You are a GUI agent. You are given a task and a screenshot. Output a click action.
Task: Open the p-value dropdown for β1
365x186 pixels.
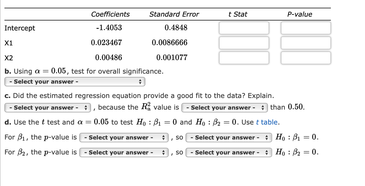(x=123, y=137)
